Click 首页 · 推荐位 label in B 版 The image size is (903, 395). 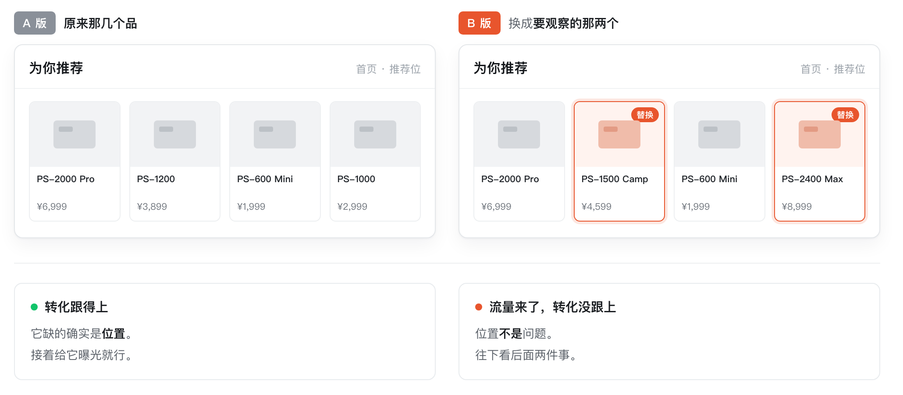tap(833, 69)
